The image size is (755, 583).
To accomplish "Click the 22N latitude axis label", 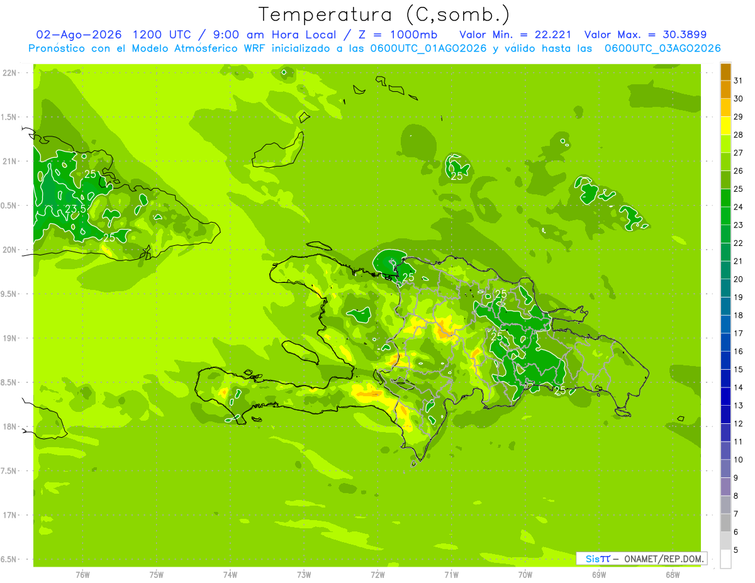I will point(9,73).
